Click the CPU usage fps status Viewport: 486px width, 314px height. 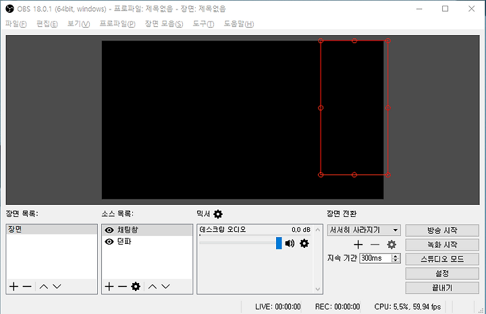(407, 307)
